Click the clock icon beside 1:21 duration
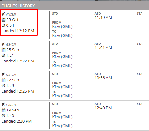 pos(3,55)
